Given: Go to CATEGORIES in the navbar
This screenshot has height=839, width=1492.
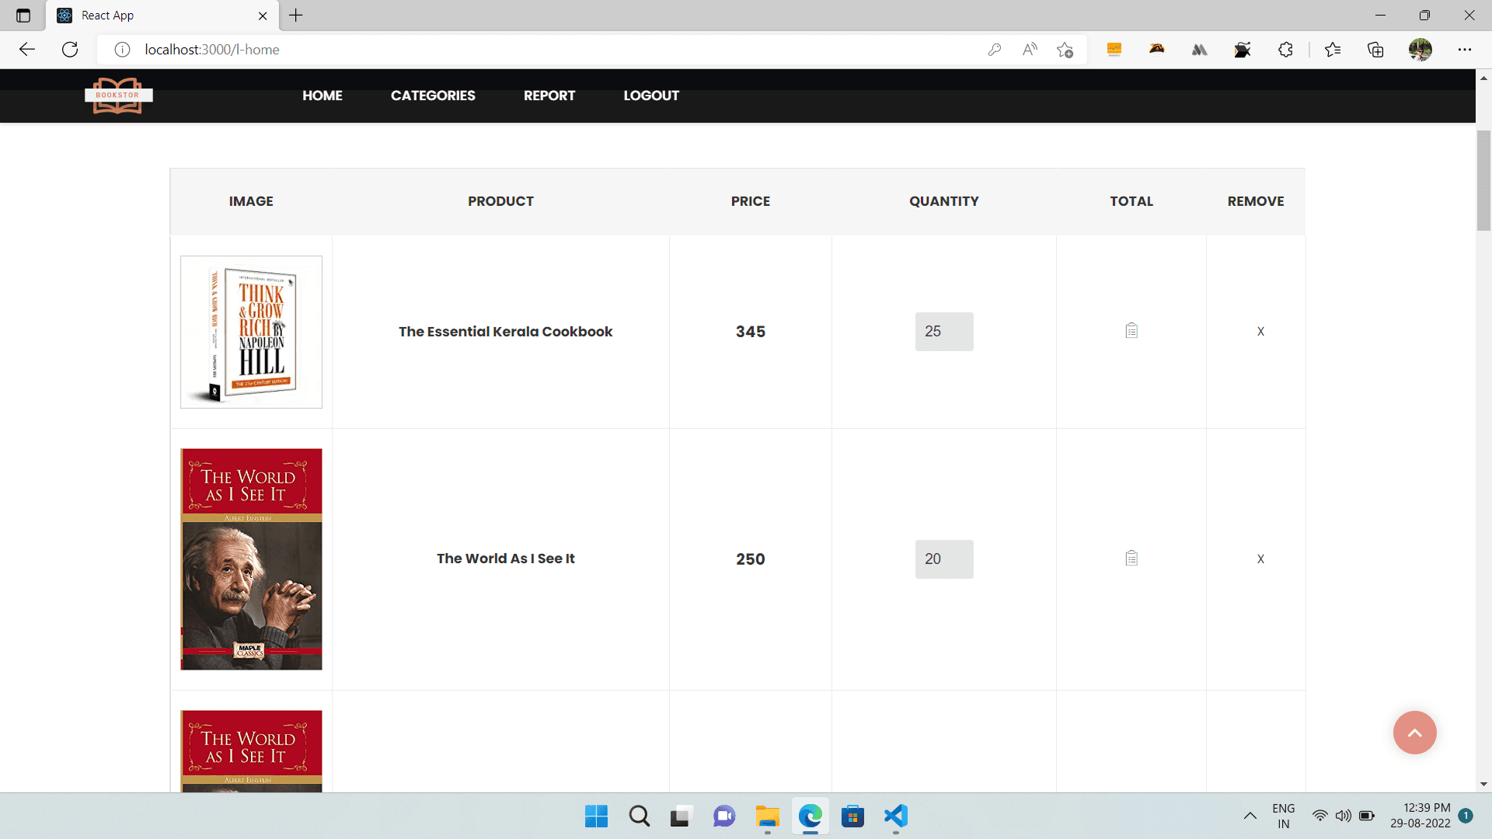Looking at the screenshot, I should [433, 96].
